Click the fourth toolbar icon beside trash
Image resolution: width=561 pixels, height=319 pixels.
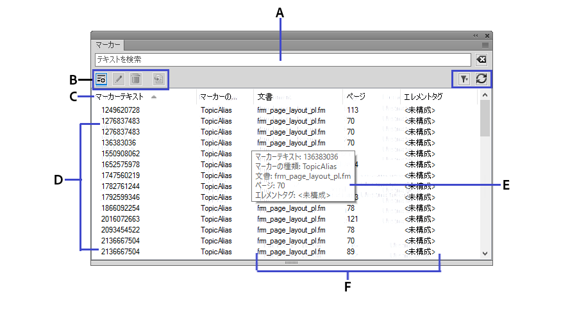[158, 79]
